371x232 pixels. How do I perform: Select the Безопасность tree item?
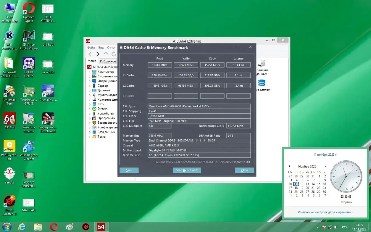coord(107,123)
